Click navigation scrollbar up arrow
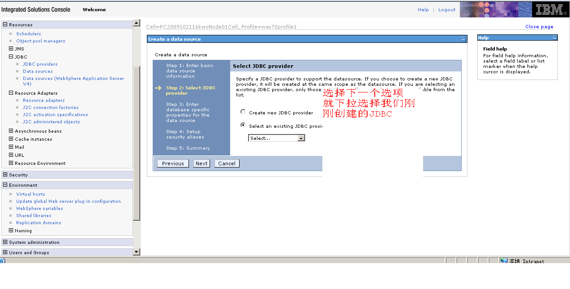This screenshot has width=570, height=289. (137, 23)
